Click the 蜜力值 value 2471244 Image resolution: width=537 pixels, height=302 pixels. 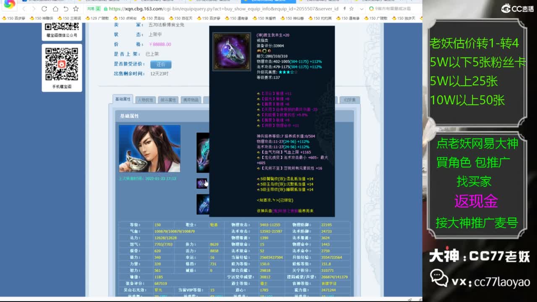coord(329,290)
